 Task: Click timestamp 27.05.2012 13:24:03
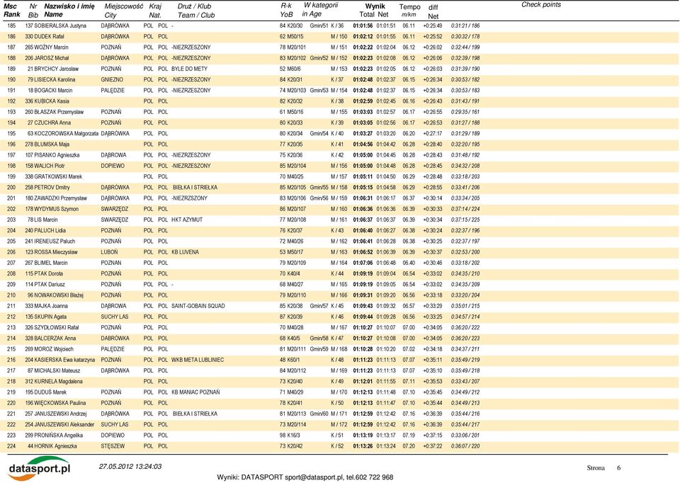point(130,467)
